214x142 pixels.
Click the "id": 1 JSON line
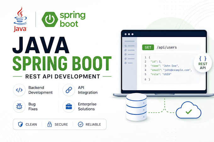tap(156, 61)
